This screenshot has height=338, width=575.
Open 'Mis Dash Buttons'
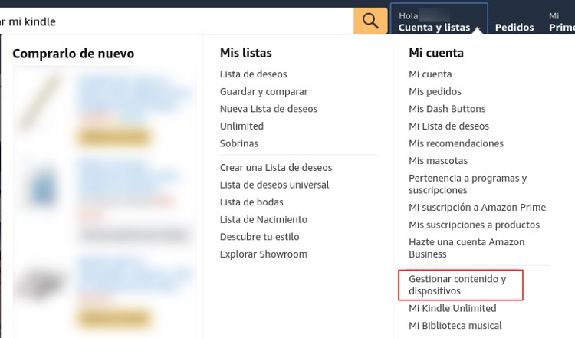[447, 109]
